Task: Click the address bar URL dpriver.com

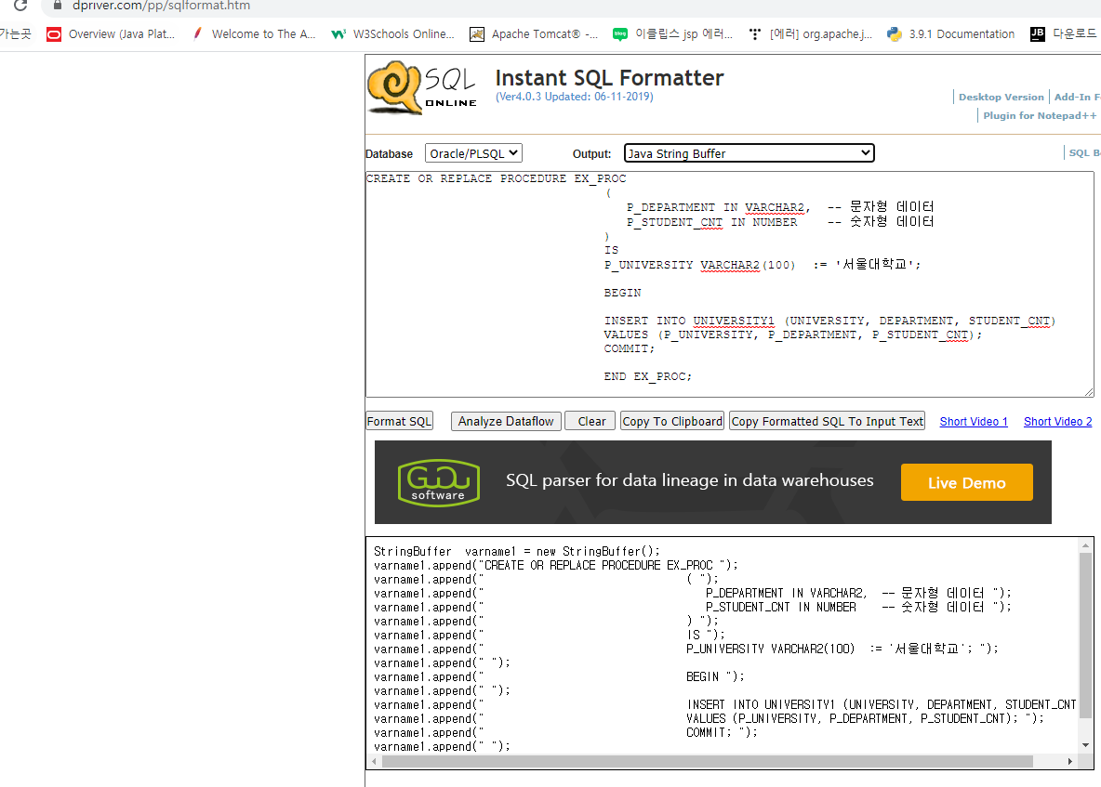Action: (x=161, y=6)
